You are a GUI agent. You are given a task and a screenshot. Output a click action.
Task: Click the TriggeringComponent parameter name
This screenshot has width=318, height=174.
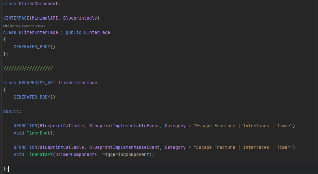pyautogui.click(x=124, y=154)
